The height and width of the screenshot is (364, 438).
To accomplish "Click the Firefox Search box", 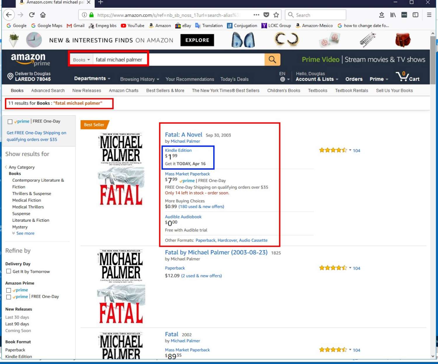I will [315, 15].
